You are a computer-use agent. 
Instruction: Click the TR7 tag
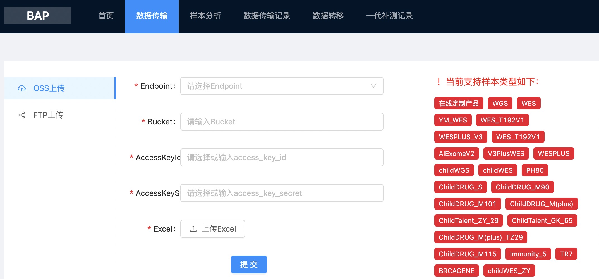[x=566, y=254]
